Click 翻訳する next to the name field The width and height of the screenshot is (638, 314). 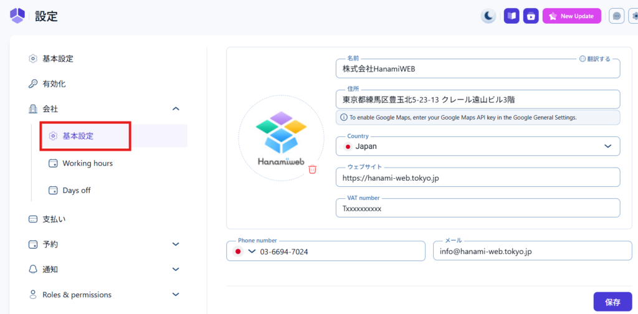tap(594, 59)
